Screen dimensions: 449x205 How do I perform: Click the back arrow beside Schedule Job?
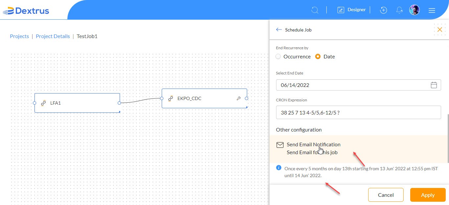pos(279,30)
